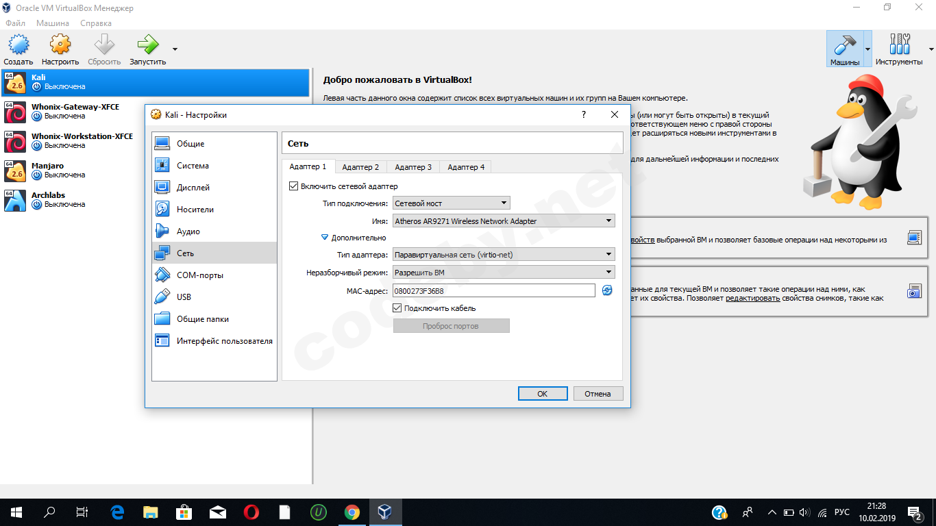Select the Машины view button
Image resolution: width=936 pixels, height=526 pixels.
pos(845,48)
